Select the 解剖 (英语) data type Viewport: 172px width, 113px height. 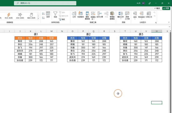(x=31, y=16)
